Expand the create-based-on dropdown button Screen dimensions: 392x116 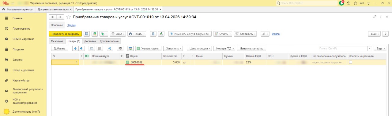(104, 34)
